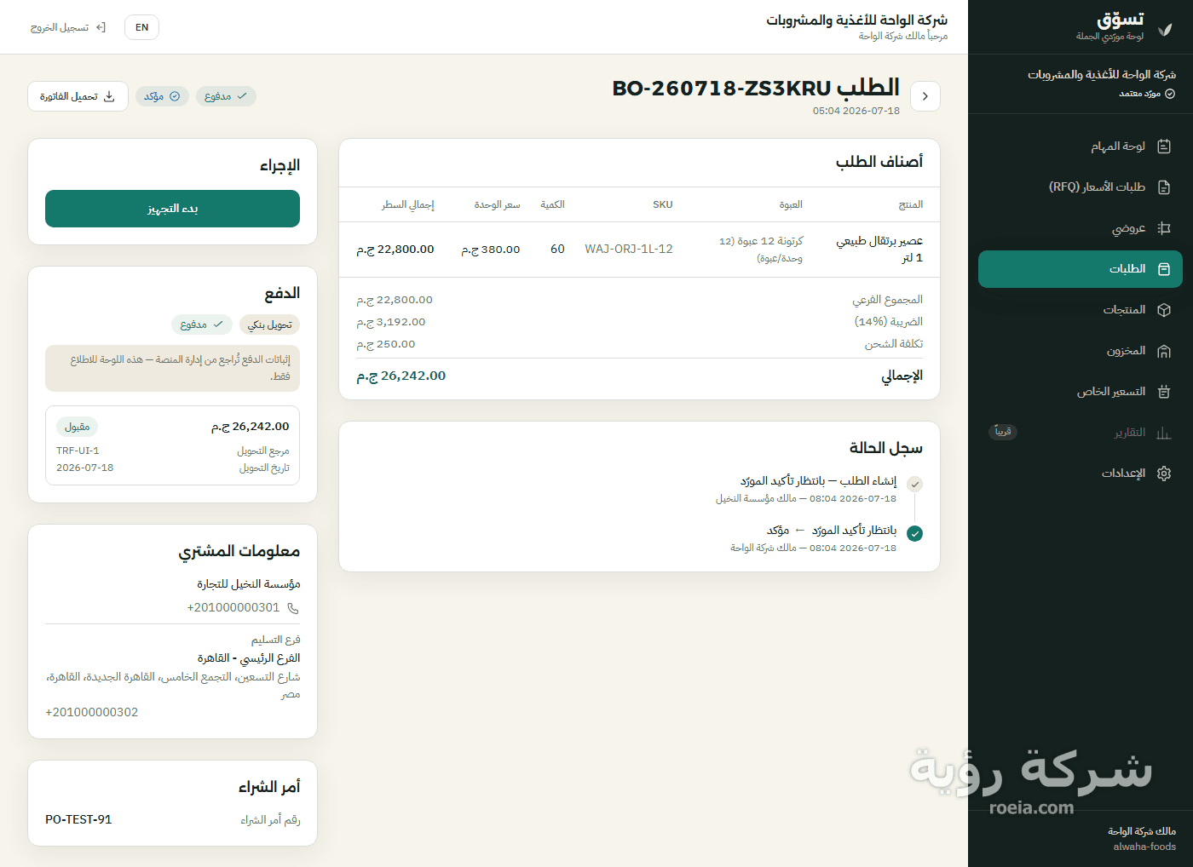Click transfer reference TRF-UI-1
1193x867 pixels.
78,451
